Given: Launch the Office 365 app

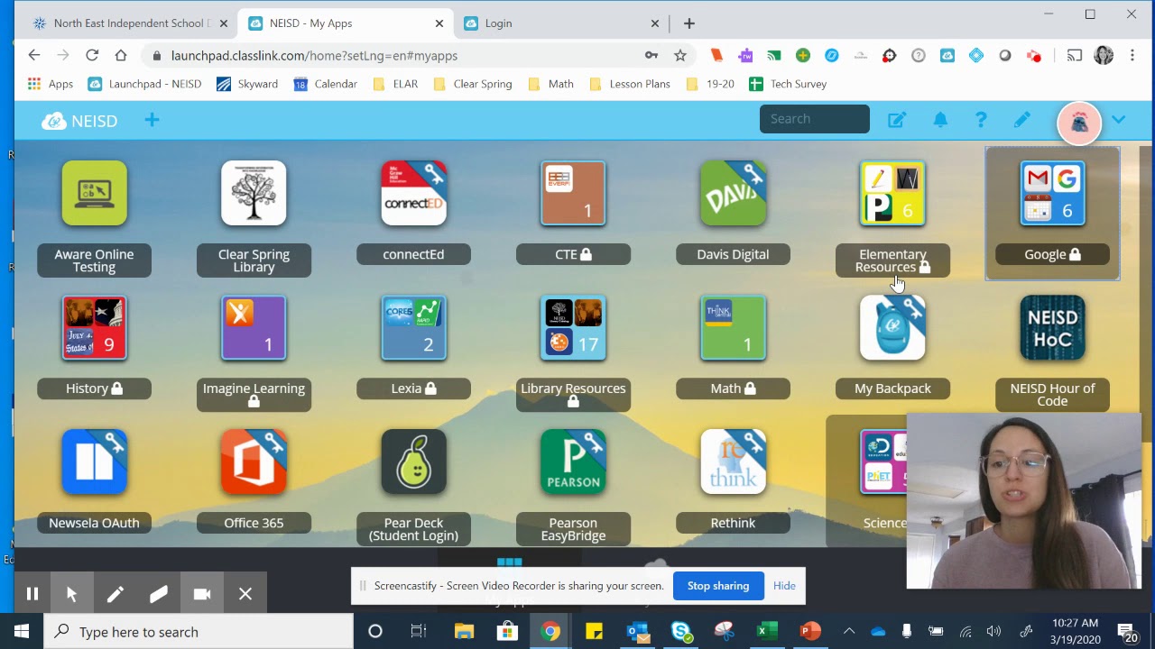Looking at the screenshot, I should (254, 462).
